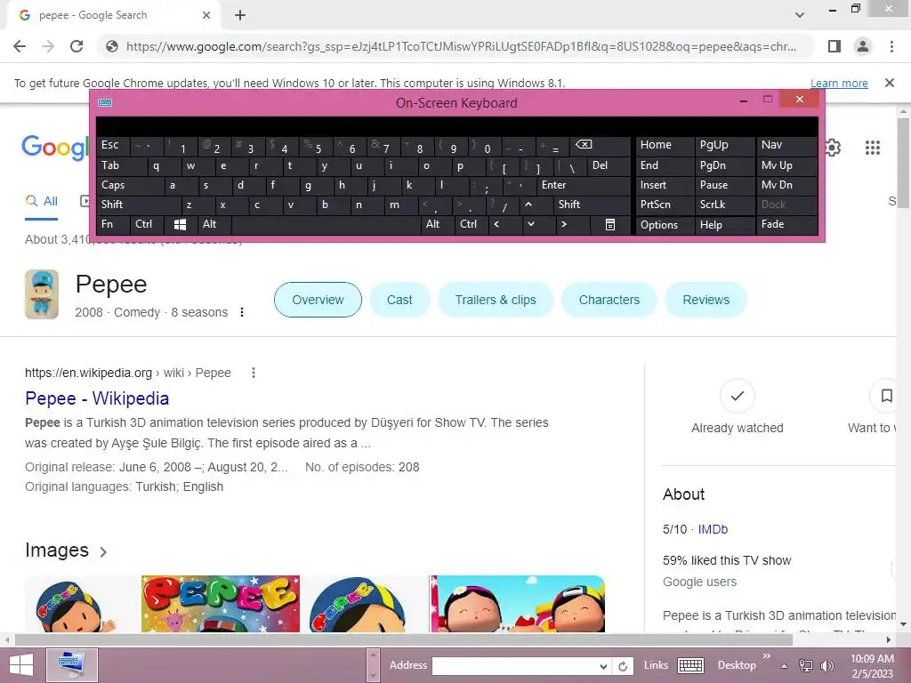Screen dimensions: 911x683
Task: Click the Learn more link
Action: (839, 83)
